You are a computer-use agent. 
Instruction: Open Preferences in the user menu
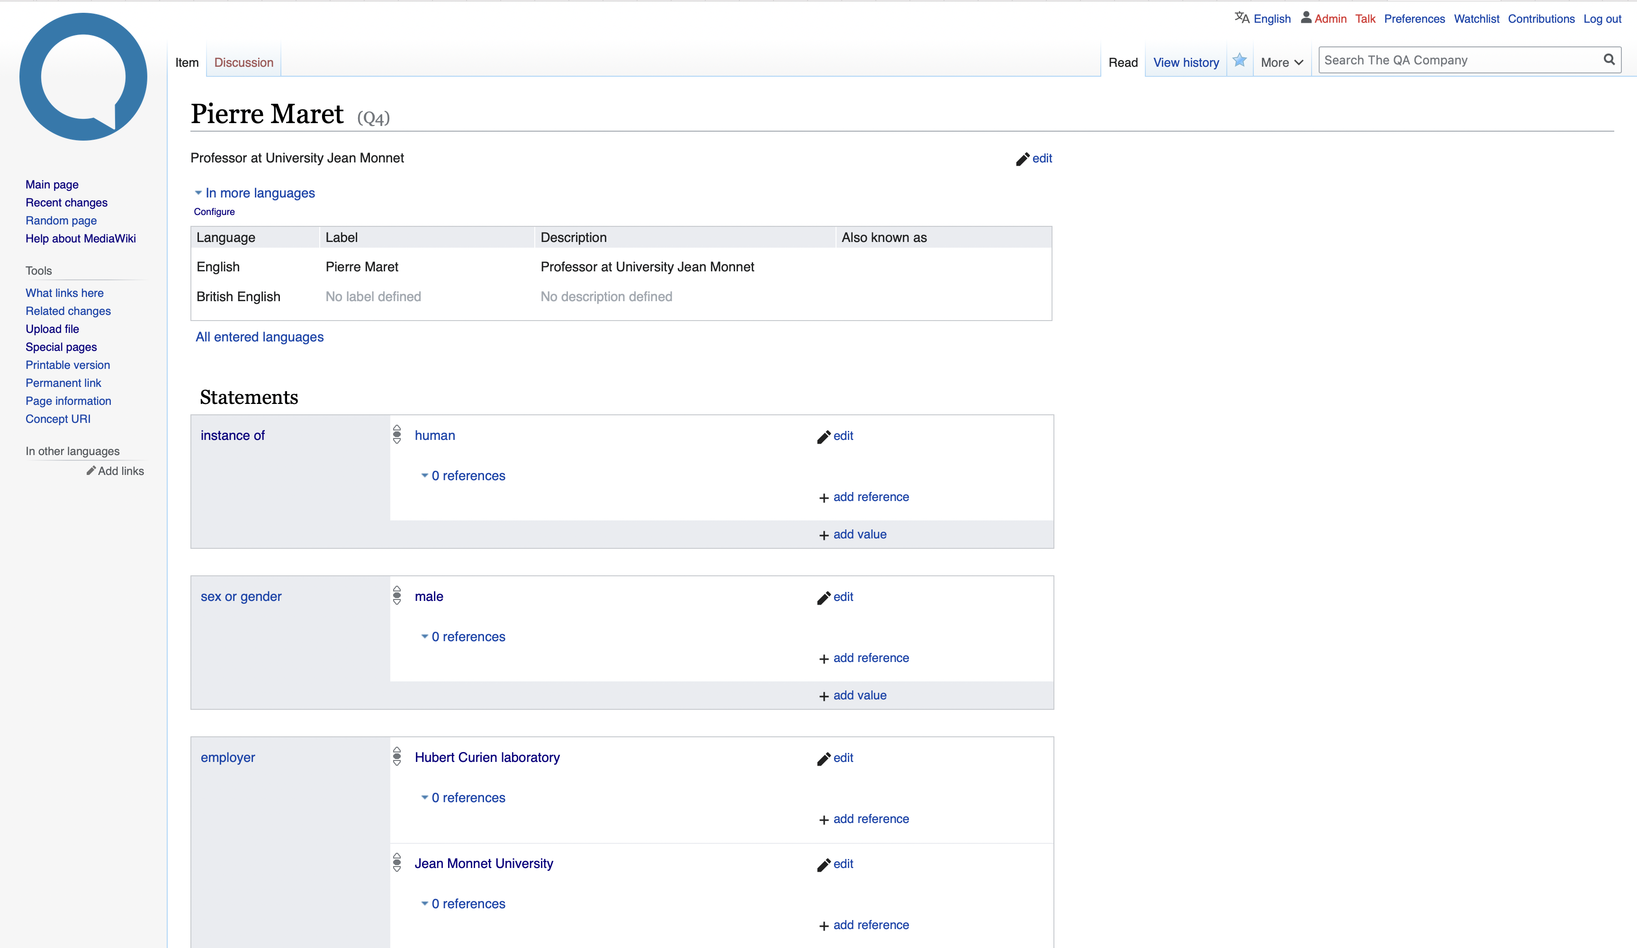click(1414, 19)
